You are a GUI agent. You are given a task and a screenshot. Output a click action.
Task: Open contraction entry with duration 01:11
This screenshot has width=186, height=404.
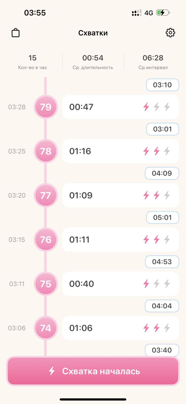(x=99, y=240)
